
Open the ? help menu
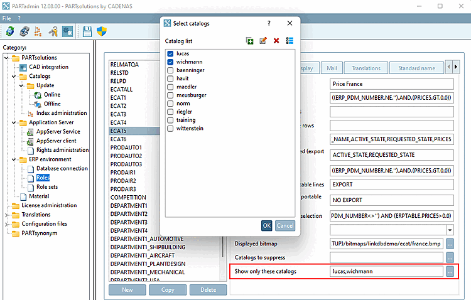pos(19,18)
